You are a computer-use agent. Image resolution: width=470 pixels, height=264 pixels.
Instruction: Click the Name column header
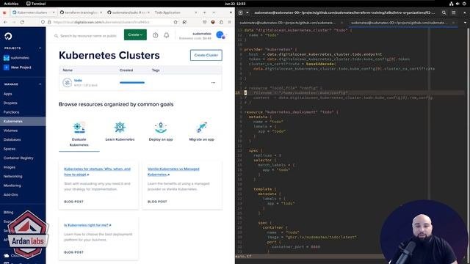[68, 70]
